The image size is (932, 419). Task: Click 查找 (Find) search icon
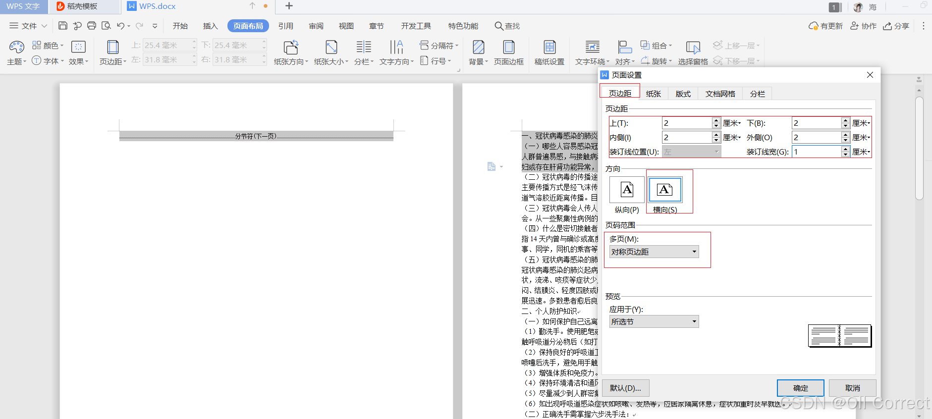pos(507,26)
